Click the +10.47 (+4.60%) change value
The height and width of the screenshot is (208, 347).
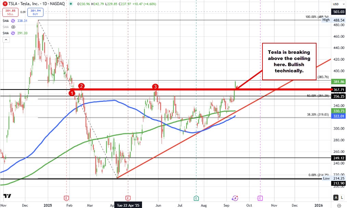point(145,4)
